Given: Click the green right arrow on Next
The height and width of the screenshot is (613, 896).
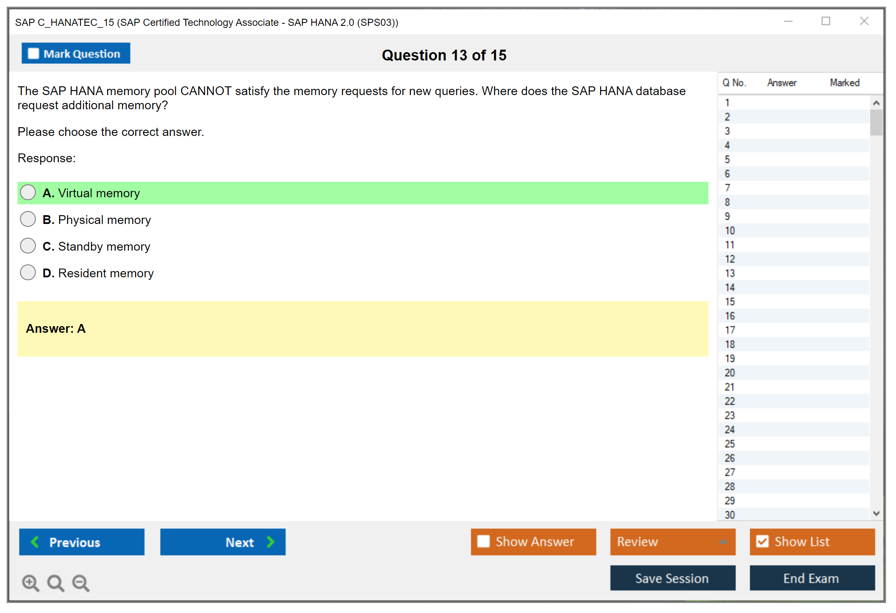Looking at the screenshot, I should click(270, 542).
